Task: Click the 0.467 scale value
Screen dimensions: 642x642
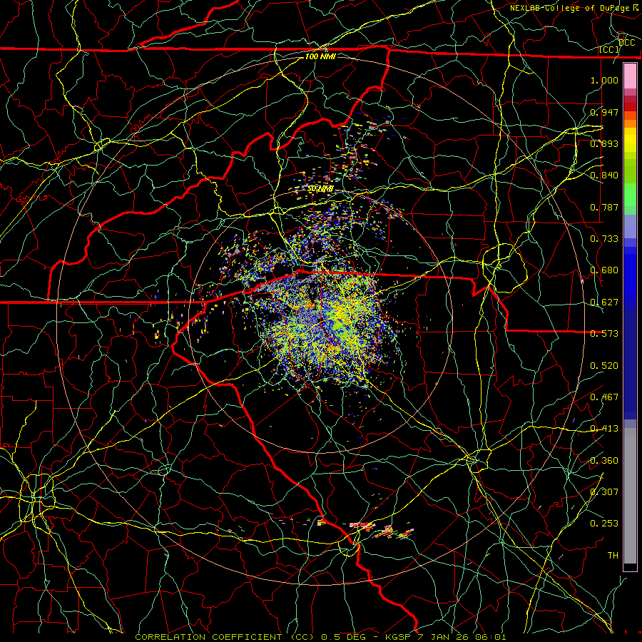Action: tap(604, 397)
